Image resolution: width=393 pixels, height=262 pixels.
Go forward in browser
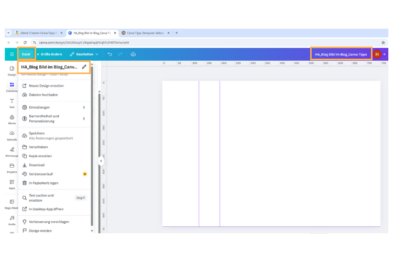tap(17, 42)
